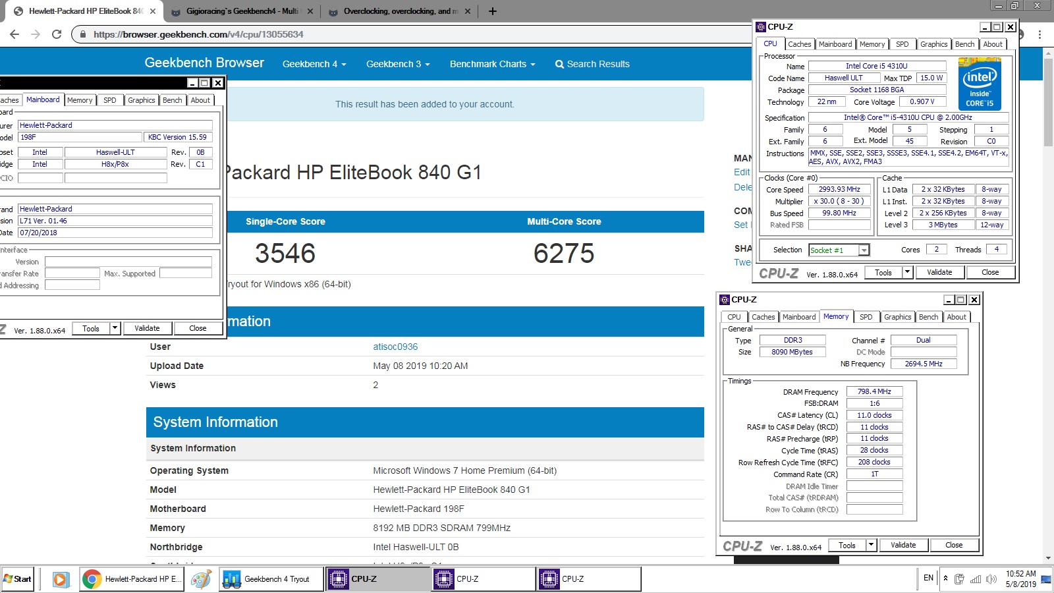Image resolution: width=1054 pixels, height=593 pixels.
Task: Expand Tools arrow in left CPU-Z window
Action: (115, 328)
